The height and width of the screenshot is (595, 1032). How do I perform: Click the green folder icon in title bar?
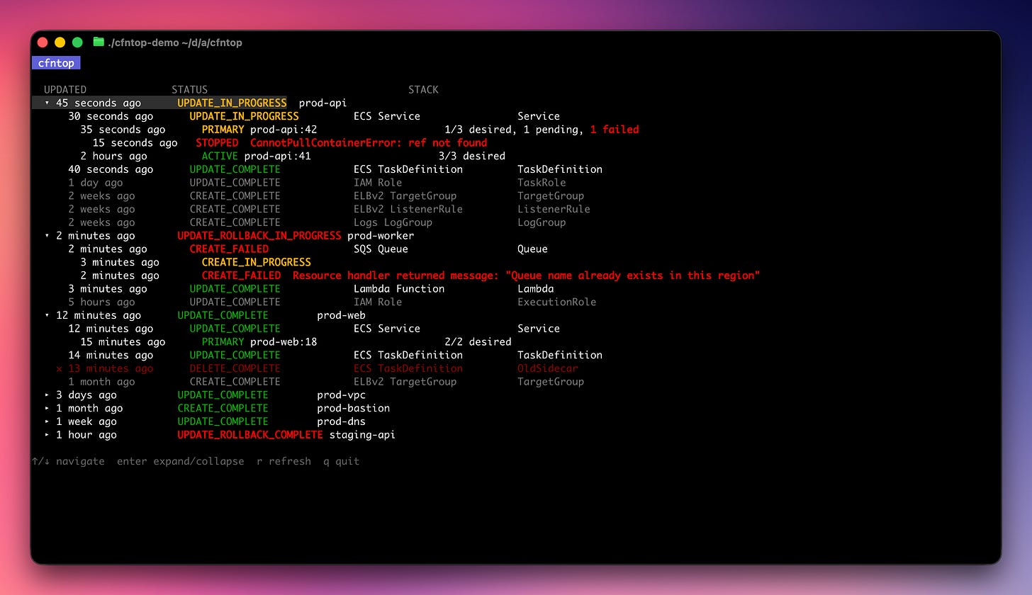click(99, 42)
